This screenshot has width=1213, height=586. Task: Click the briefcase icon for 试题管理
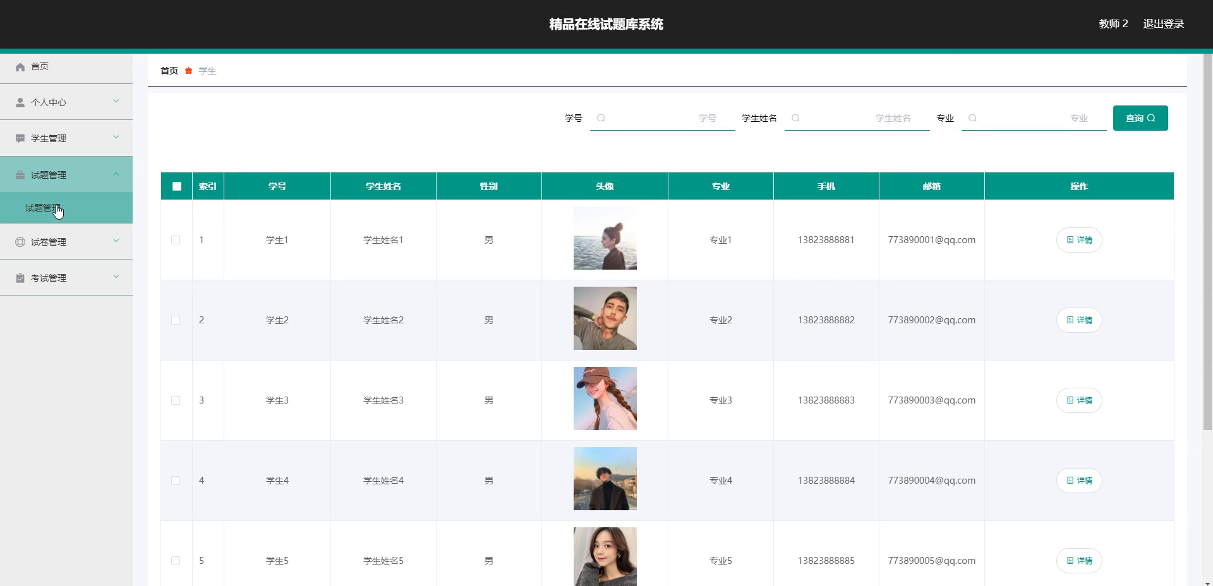(20, 175)
